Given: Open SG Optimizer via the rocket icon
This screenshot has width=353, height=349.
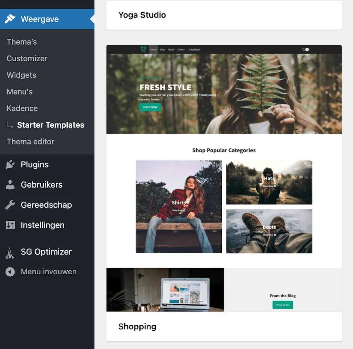Looking at the screenshot, I should [10, 252].
